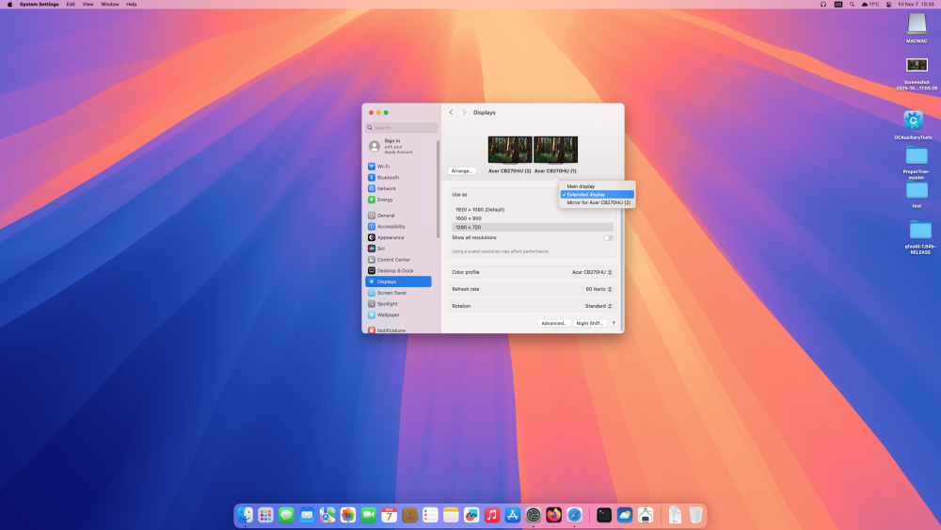Open Firefox from the Dock
Screen dimensions: 941x530
[554, 515]
